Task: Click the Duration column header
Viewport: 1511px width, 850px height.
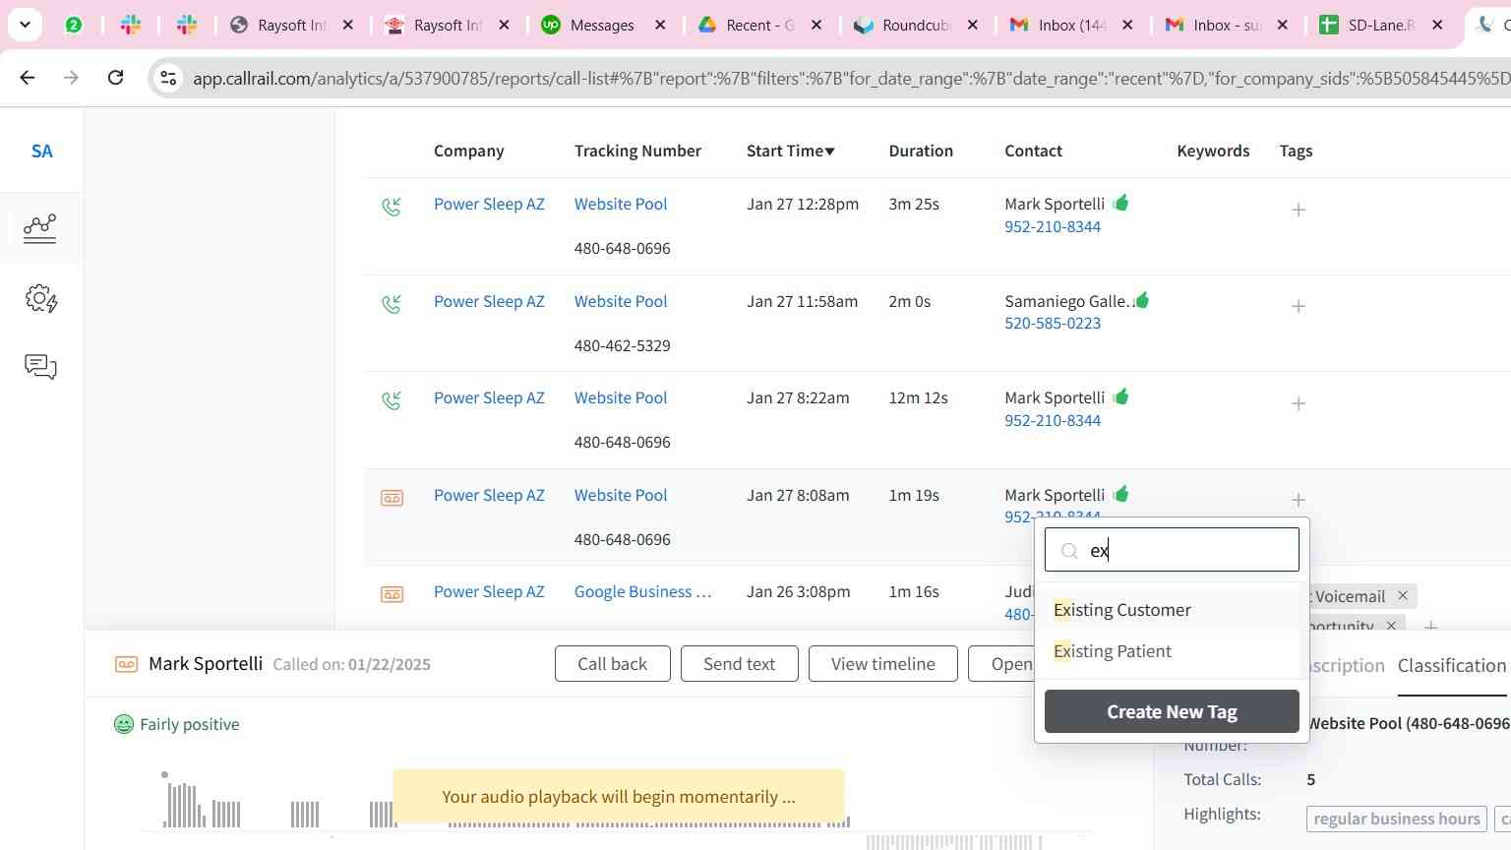Action: 921,151
